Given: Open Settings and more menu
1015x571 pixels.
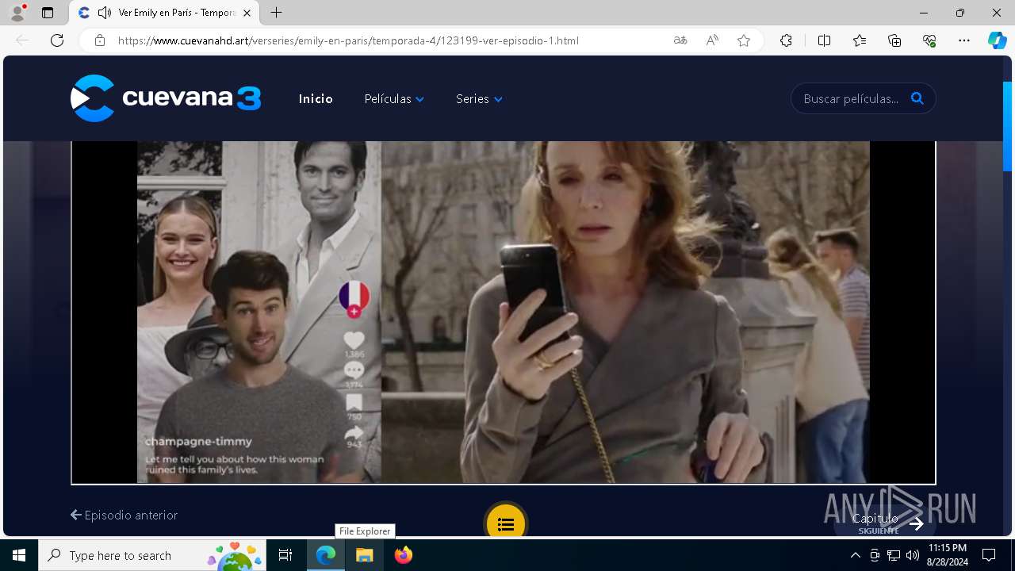Looking at the screenshot, I should click(x=964, y=40).
